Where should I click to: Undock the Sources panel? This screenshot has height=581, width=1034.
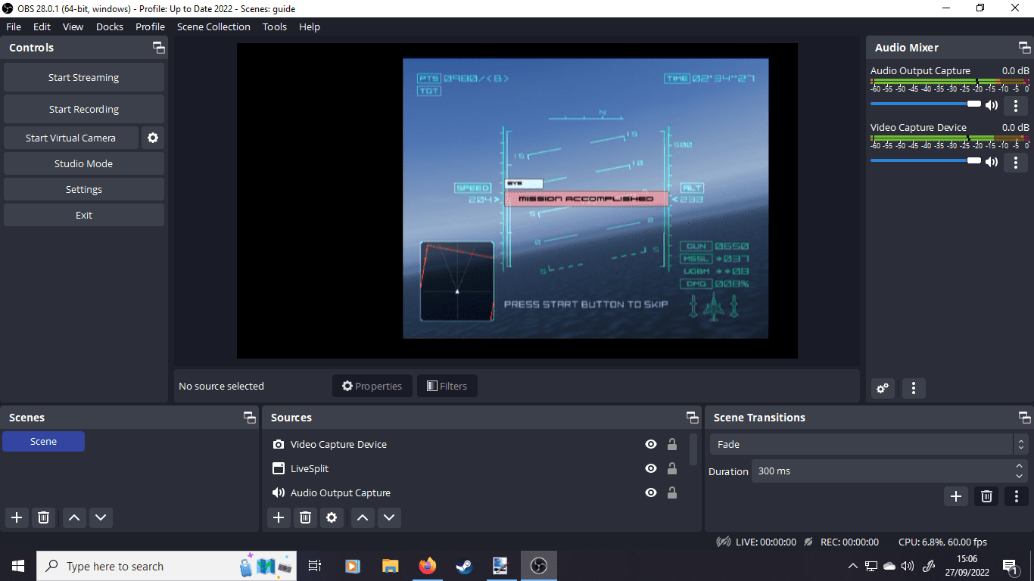(692, 418)
